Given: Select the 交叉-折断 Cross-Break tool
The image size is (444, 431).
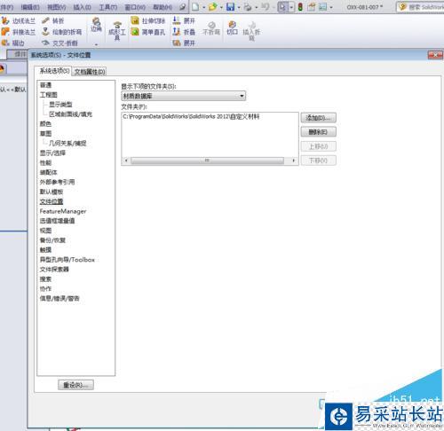Looking at the screenshot, I should point(59,43).
